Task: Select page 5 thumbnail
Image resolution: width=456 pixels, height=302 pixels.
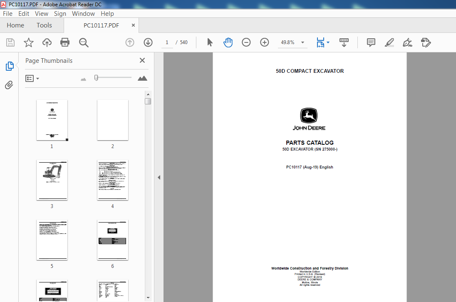Action: [x=52, y=240]
